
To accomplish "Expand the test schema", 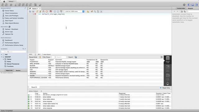I will click(x=2, y=55).
